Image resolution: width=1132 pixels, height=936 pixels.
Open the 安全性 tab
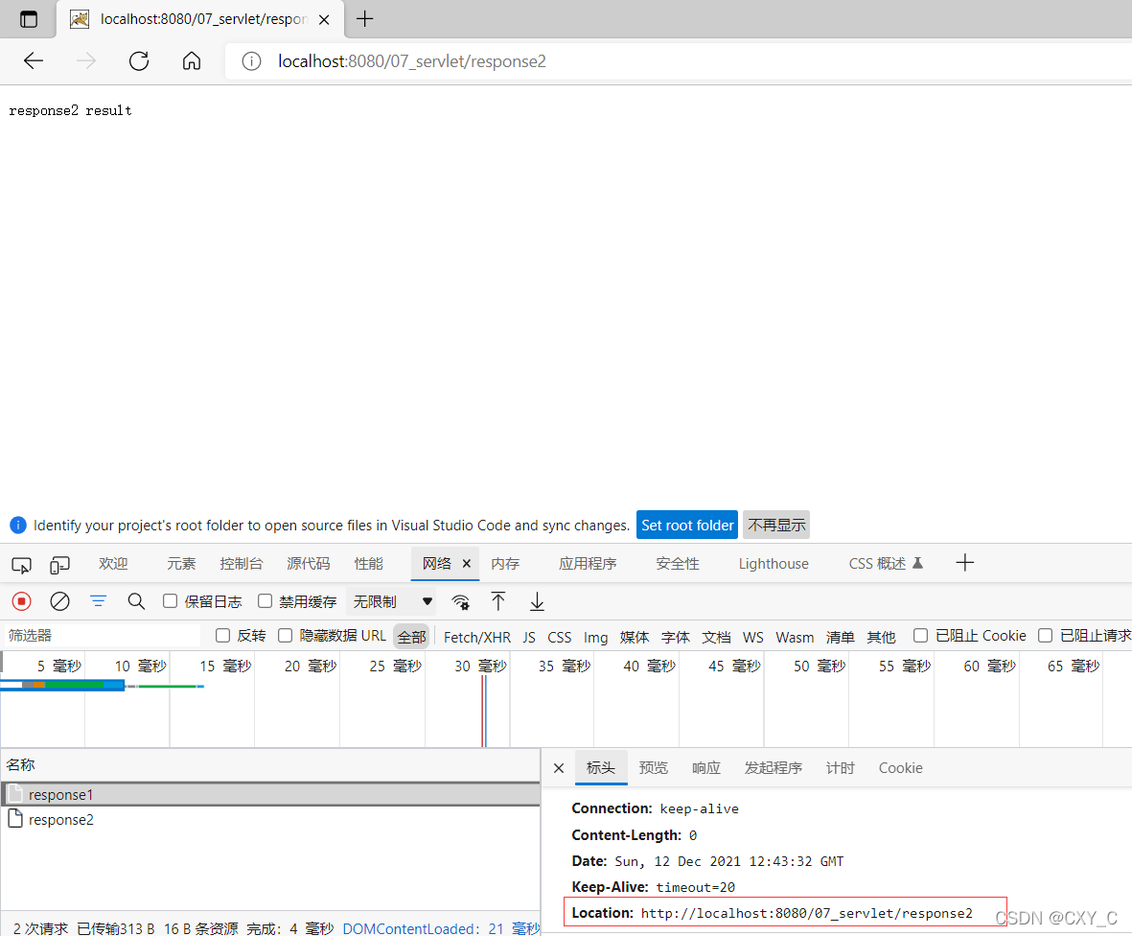(x=677, y=563)
